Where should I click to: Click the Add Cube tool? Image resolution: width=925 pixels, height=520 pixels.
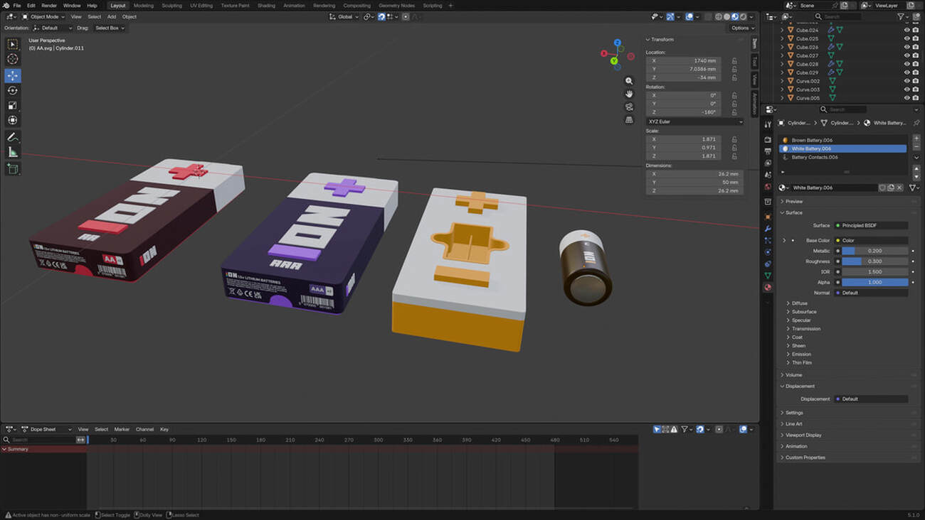(12, 168)
